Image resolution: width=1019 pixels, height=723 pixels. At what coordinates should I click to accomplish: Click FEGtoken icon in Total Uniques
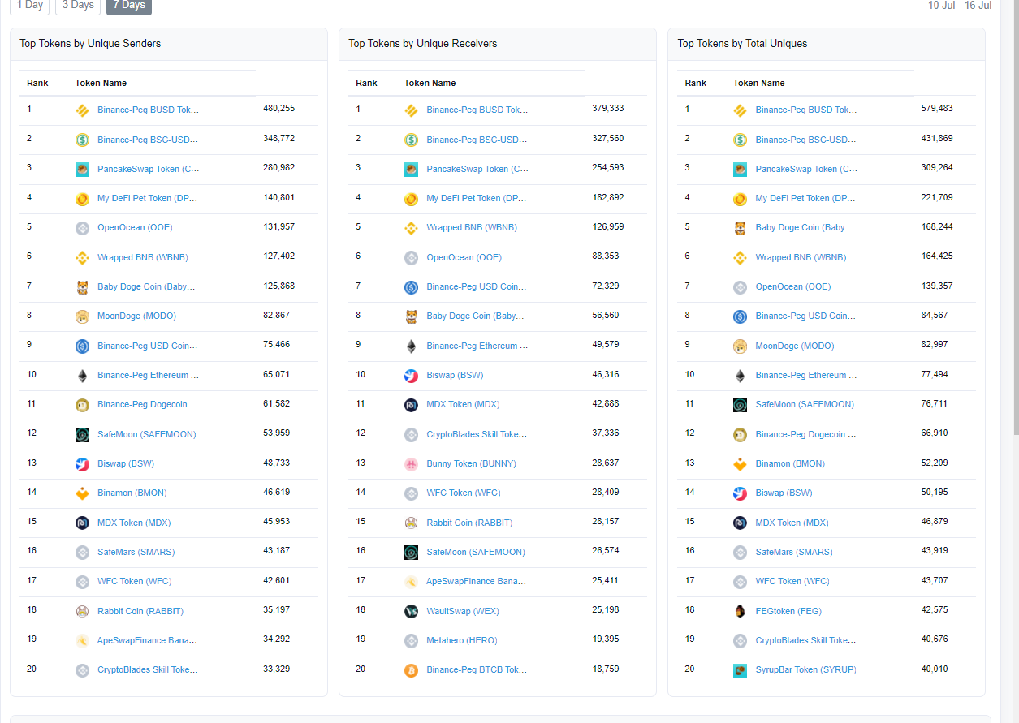tap(740, 611)
